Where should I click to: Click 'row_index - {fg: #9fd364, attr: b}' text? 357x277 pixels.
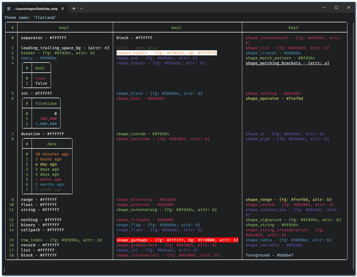pyautogui.click(x=62, y=240)
